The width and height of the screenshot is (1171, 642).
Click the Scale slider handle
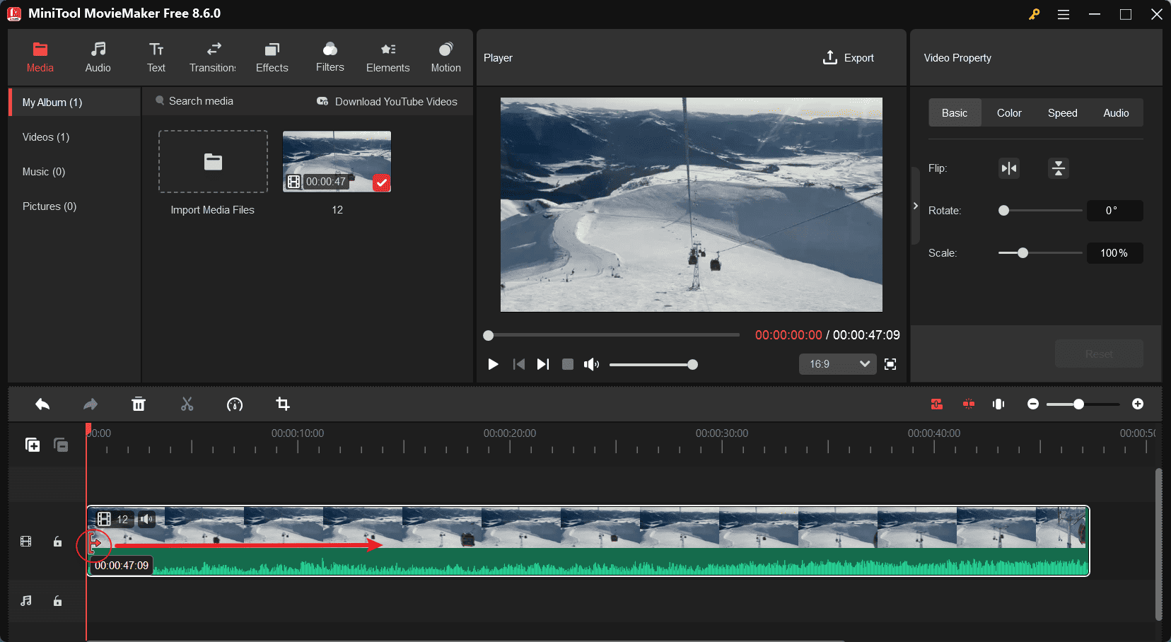point(1023,253)
